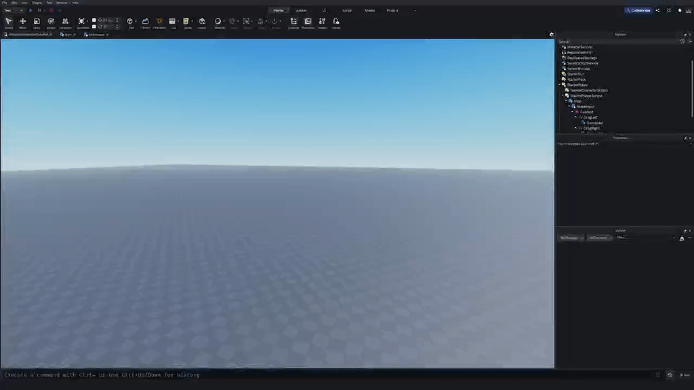Open the GUI insert tool
This screenshot has height=390, width=694.
tap(172, 21)
